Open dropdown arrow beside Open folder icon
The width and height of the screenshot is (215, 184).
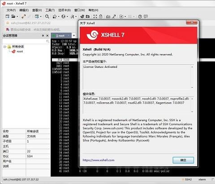tap(17, 17)
